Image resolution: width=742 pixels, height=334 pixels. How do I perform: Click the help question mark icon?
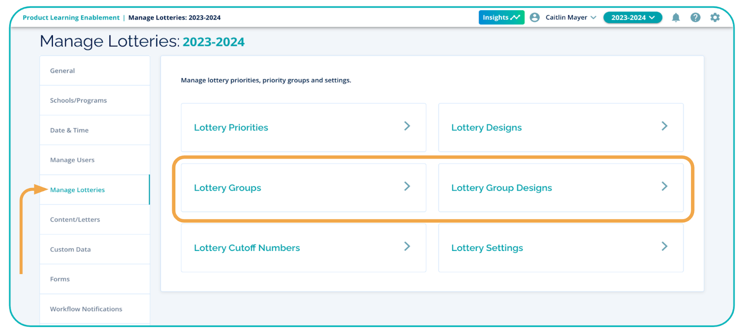pyautogui.click(x=695, y=18)
